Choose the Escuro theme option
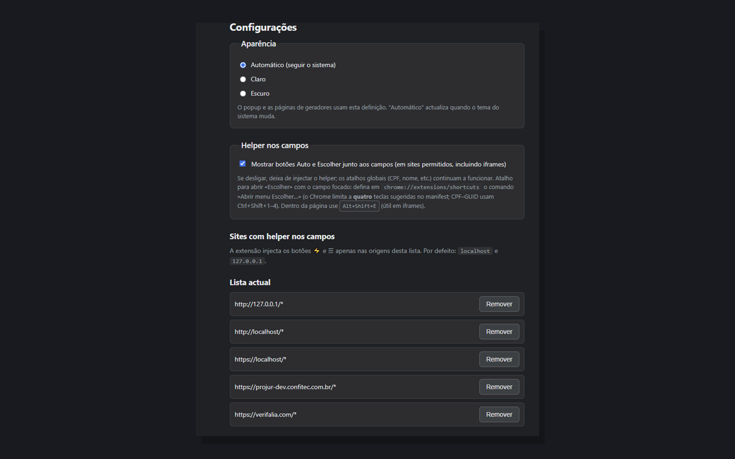The width and height of the screenshot is (735, 459). [x=243, y=94]
